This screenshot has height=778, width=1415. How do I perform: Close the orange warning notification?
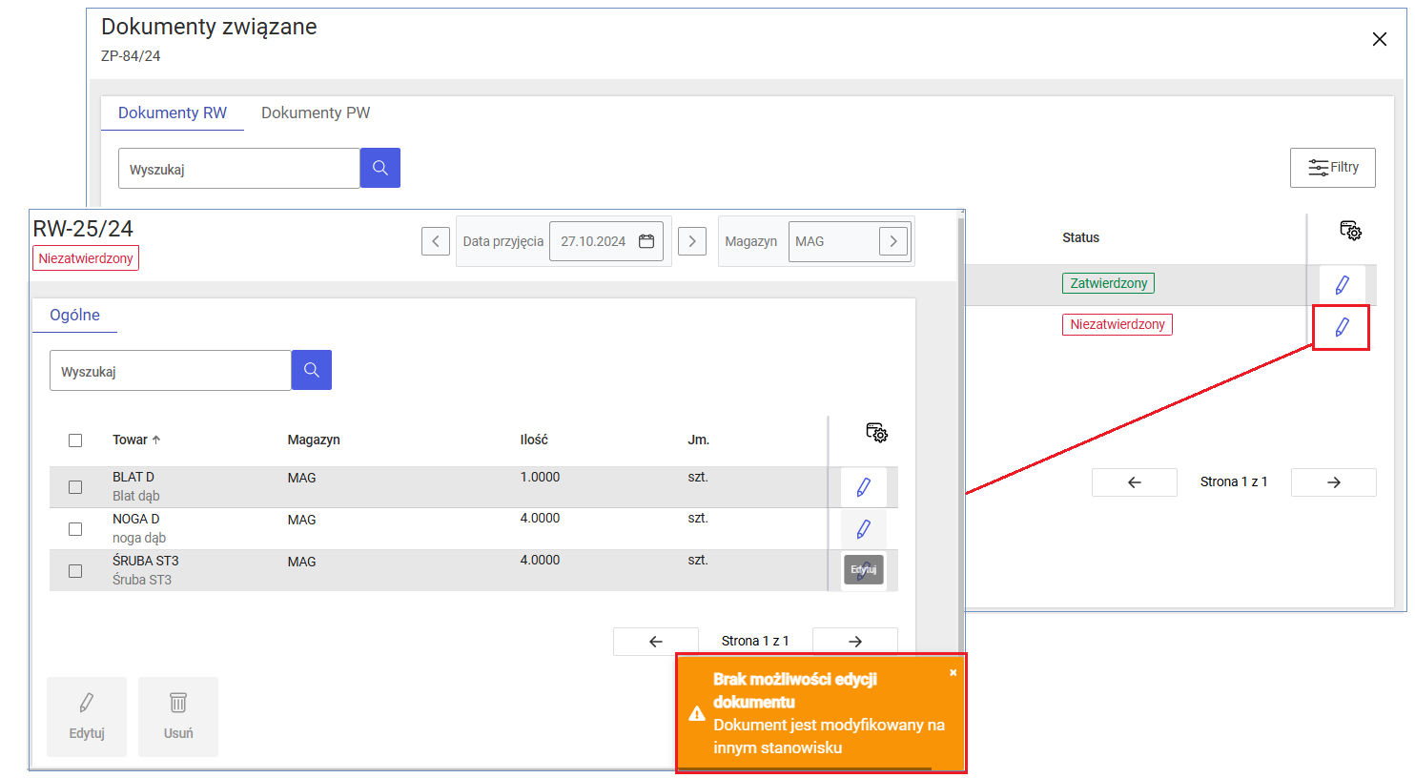pyautogui.click(x=953, y=672)
